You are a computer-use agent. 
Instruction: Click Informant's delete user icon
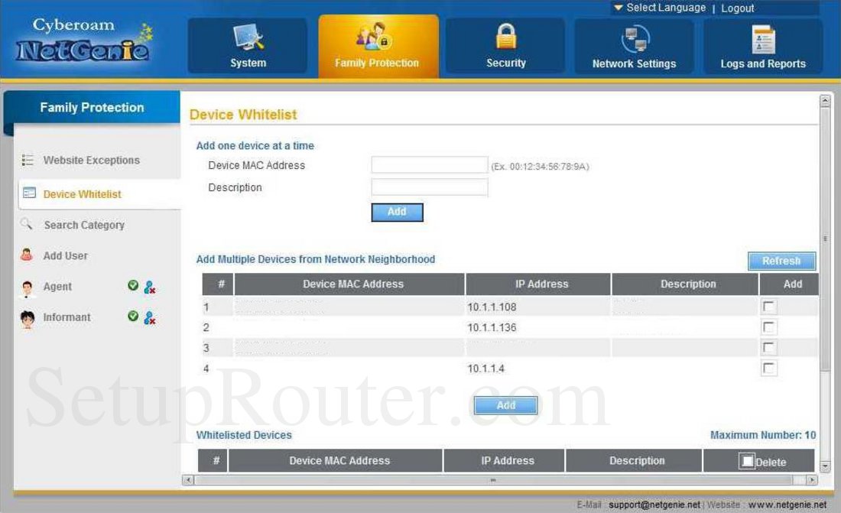coord(150,318)
